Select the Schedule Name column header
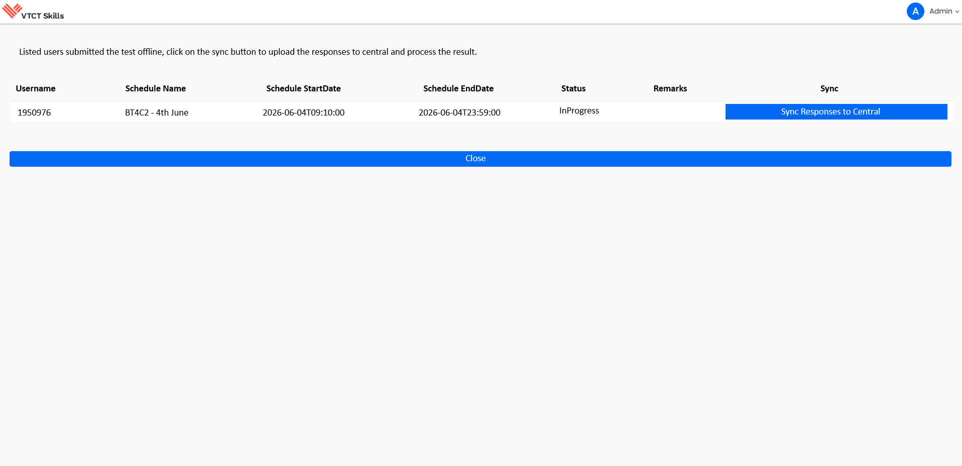The height and width of the screenshot is (466, 962). point(156,88)
